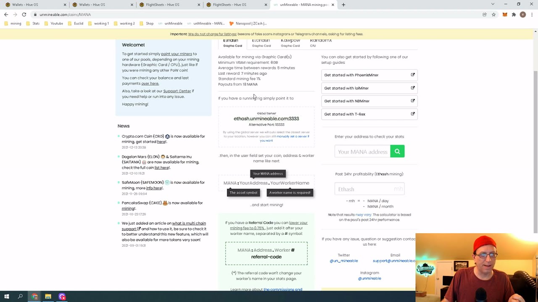
Task: Open the over here payments link
Action: [150, 83]
